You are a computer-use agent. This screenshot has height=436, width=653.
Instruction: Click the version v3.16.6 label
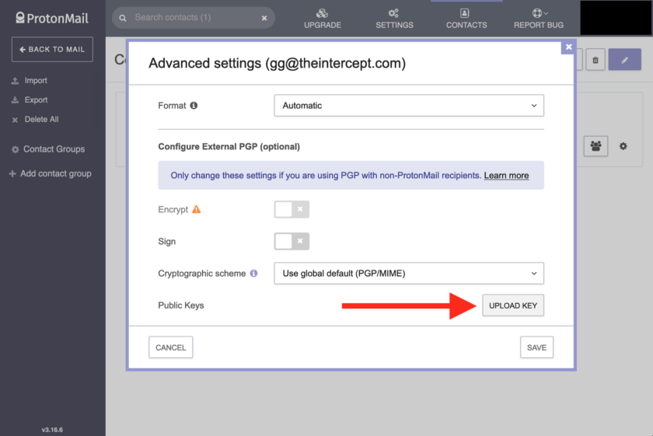tap(52, 429)
